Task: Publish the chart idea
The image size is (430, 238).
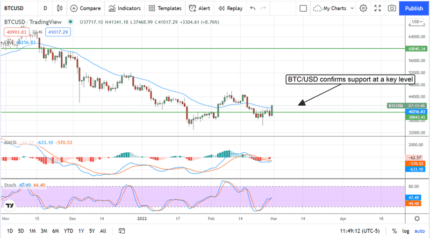Action: point(414,8)
